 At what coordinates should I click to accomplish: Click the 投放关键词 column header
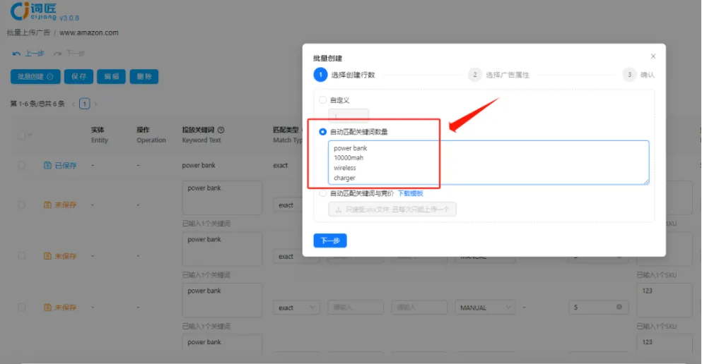pos(198,130)
